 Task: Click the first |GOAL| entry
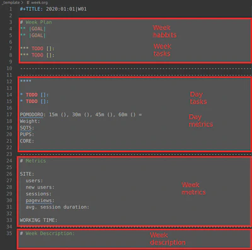(37, 29)
